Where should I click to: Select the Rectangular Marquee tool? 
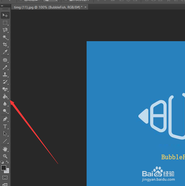5,22
